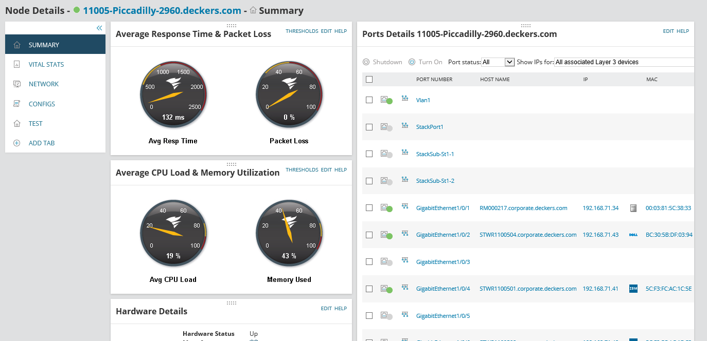The width and height of the screenshot is (707, 341).
Task: Open node link 11005-Piccadilly-2960.deckers.com in title
Action: coord(162,10)
